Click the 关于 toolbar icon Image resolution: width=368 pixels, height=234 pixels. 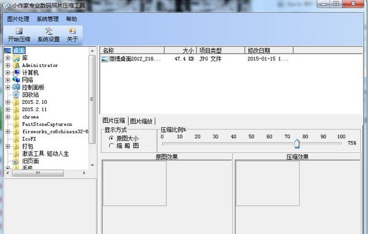tap(72, 31)
